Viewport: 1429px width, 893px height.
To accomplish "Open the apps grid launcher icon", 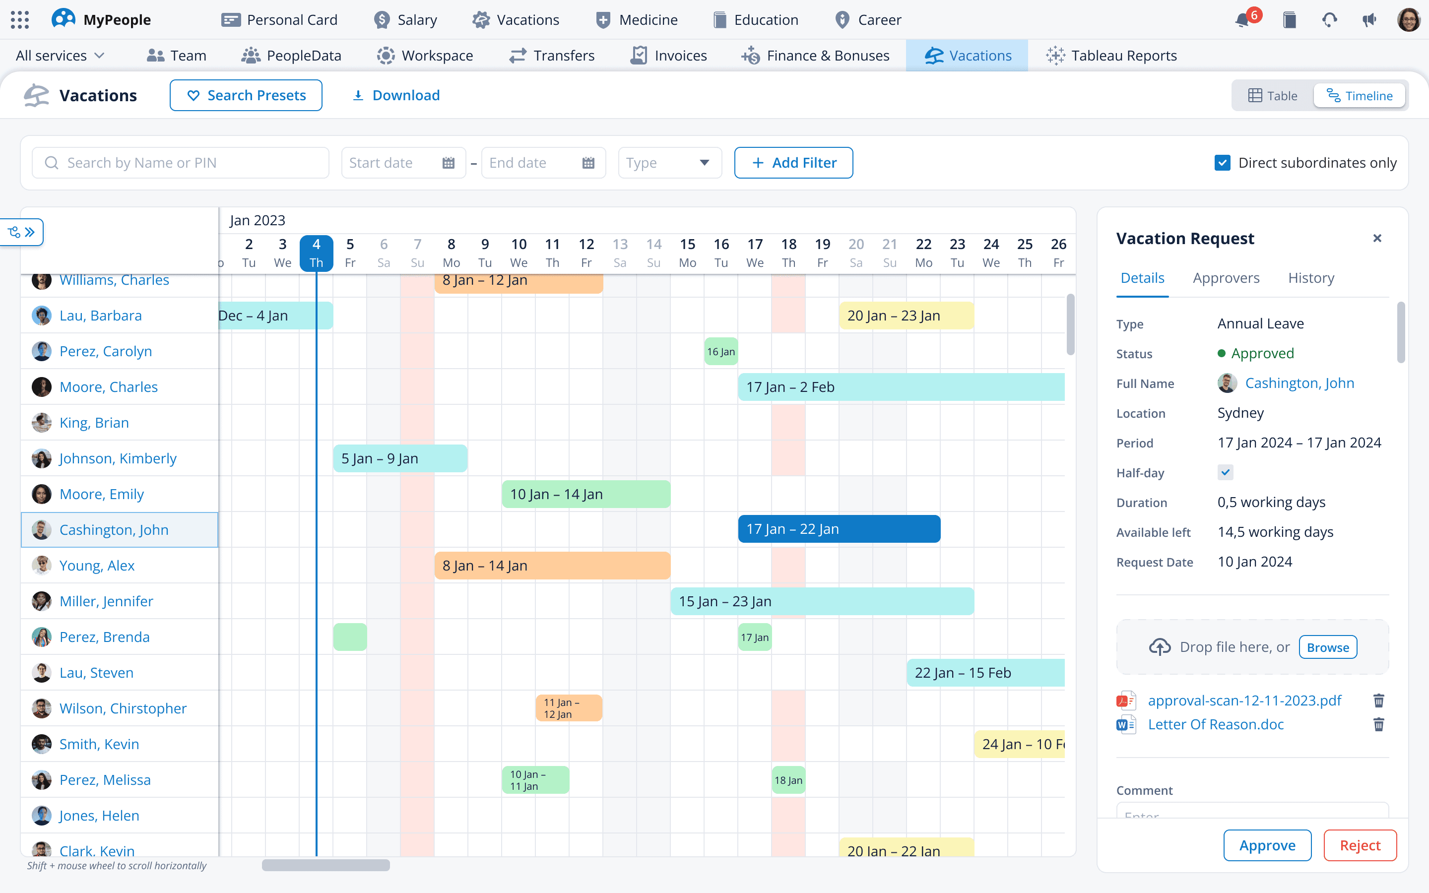I will (x=19, y=19).
